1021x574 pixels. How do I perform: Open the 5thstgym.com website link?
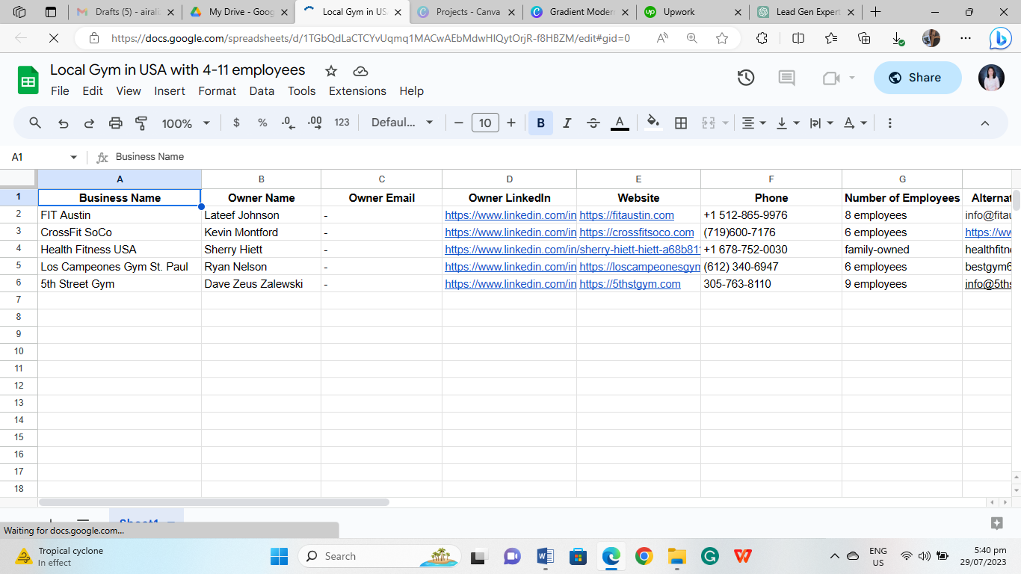click(x=629, y=284)
